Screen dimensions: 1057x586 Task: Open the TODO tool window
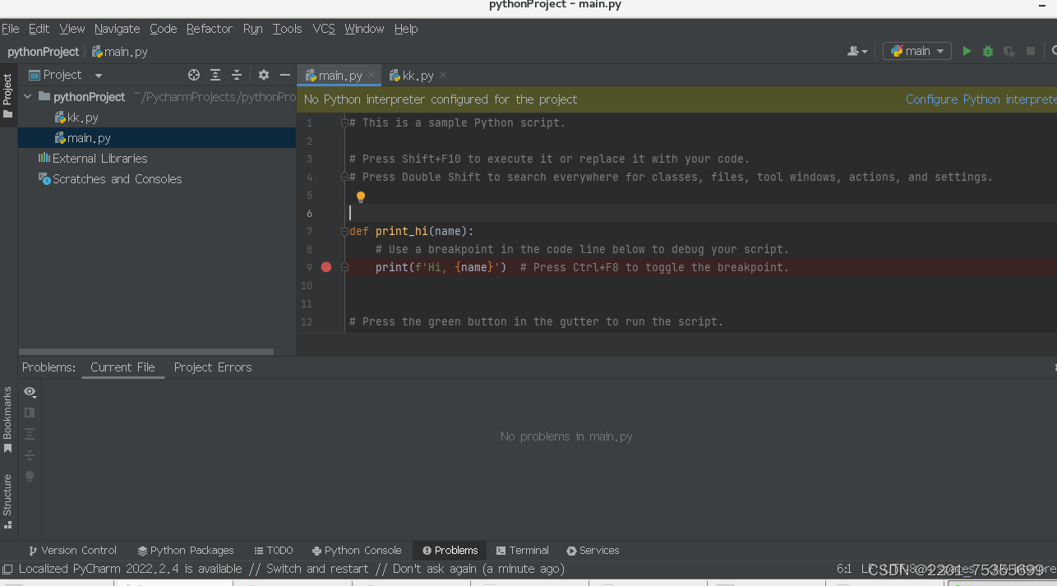tap(274, 550)
